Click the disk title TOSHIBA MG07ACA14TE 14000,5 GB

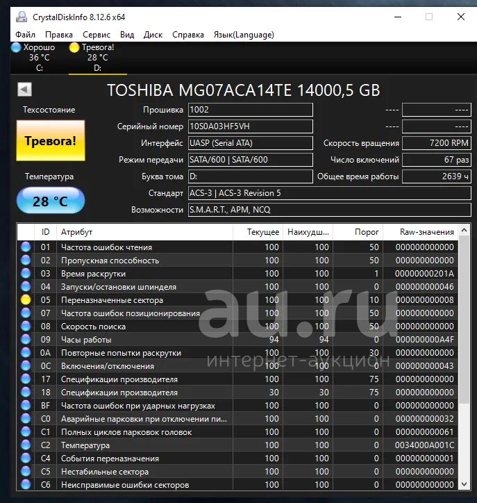pos(244,90)
